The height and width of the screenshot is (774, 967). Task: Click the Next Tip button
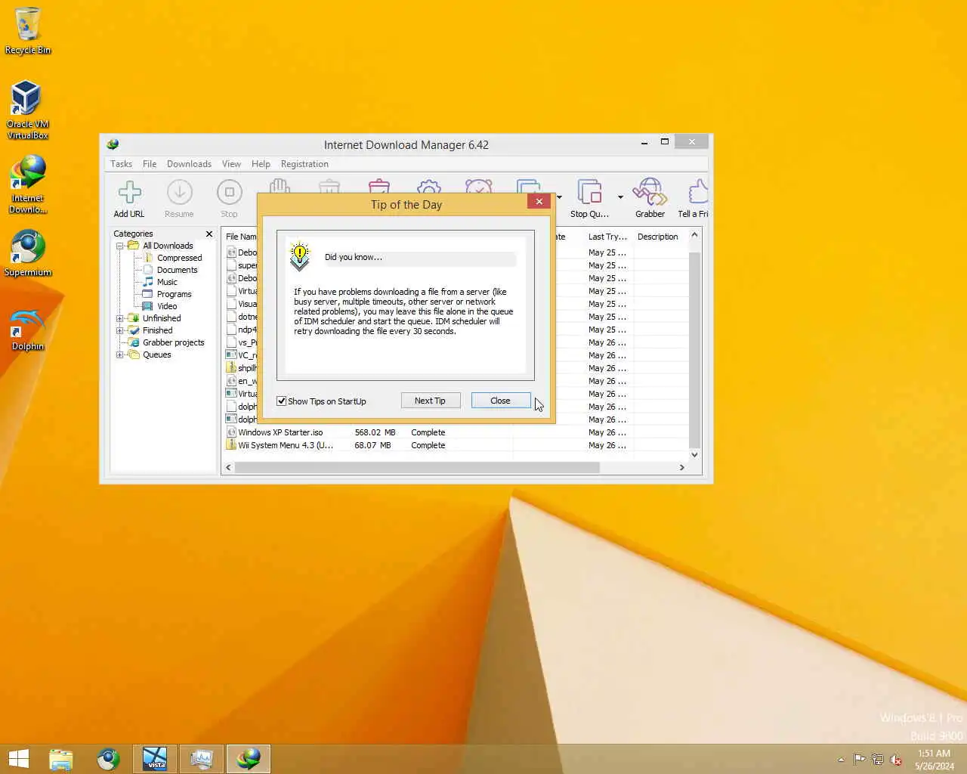(431, 401)
